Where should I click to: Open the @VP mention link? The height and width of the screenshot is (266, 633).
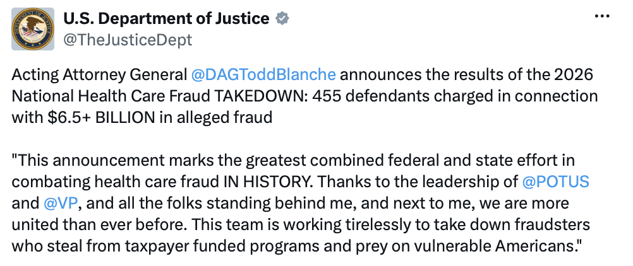60,204
